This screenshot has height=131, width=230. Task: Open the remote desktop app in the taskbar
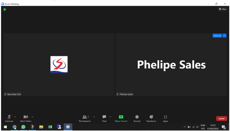(59, 127)
